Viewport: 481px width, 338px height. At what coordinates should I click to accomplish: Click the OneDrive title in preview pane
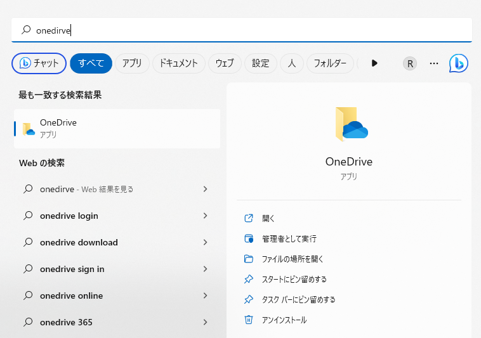(349, 162)
